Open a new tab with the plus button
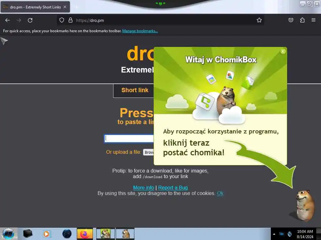The height and width of the screenshot is (240, 321). click(76, 7)
